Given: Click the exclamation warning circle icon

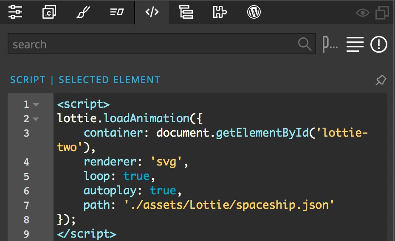Looking at the screenshot, I should click(x=378, y=44).
